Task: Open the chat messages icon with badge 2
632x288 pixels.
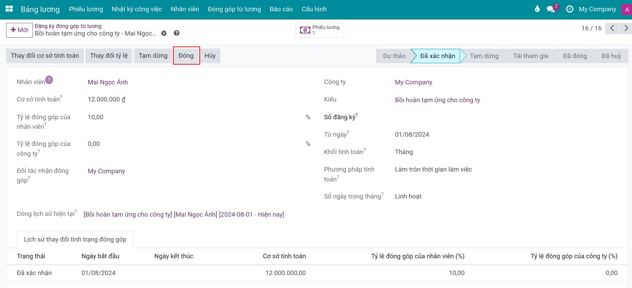Action: 551,9
